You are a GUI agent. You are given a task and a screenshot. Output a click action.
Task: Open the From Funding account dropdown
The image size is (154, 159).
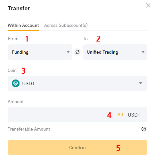(x=40, y=52)
